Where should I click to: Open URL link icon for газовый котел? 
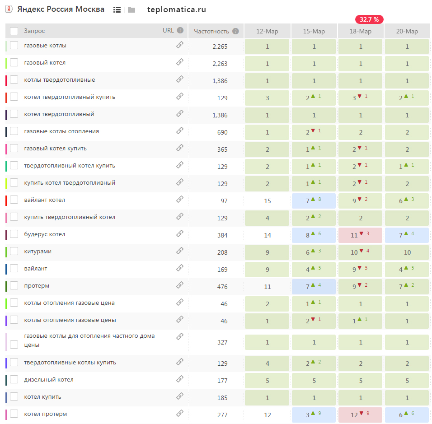tap(180, 62)
